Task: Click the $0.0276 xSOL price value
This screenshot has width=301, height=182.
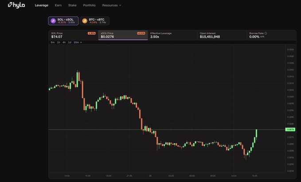Action: (x=107, y=37)
